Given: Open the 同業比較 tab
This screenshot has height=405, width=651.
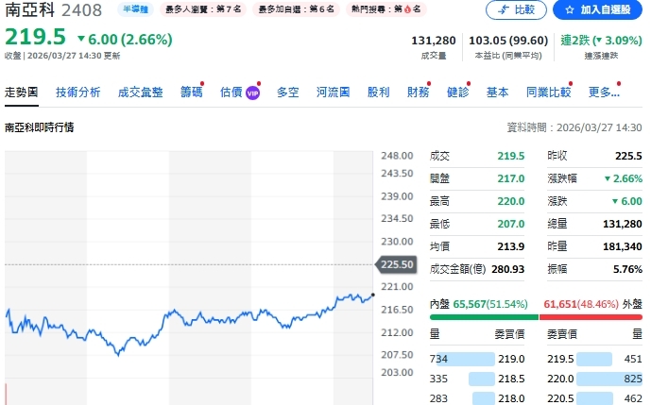Looking at the screenshot, I should click(549, 93).
